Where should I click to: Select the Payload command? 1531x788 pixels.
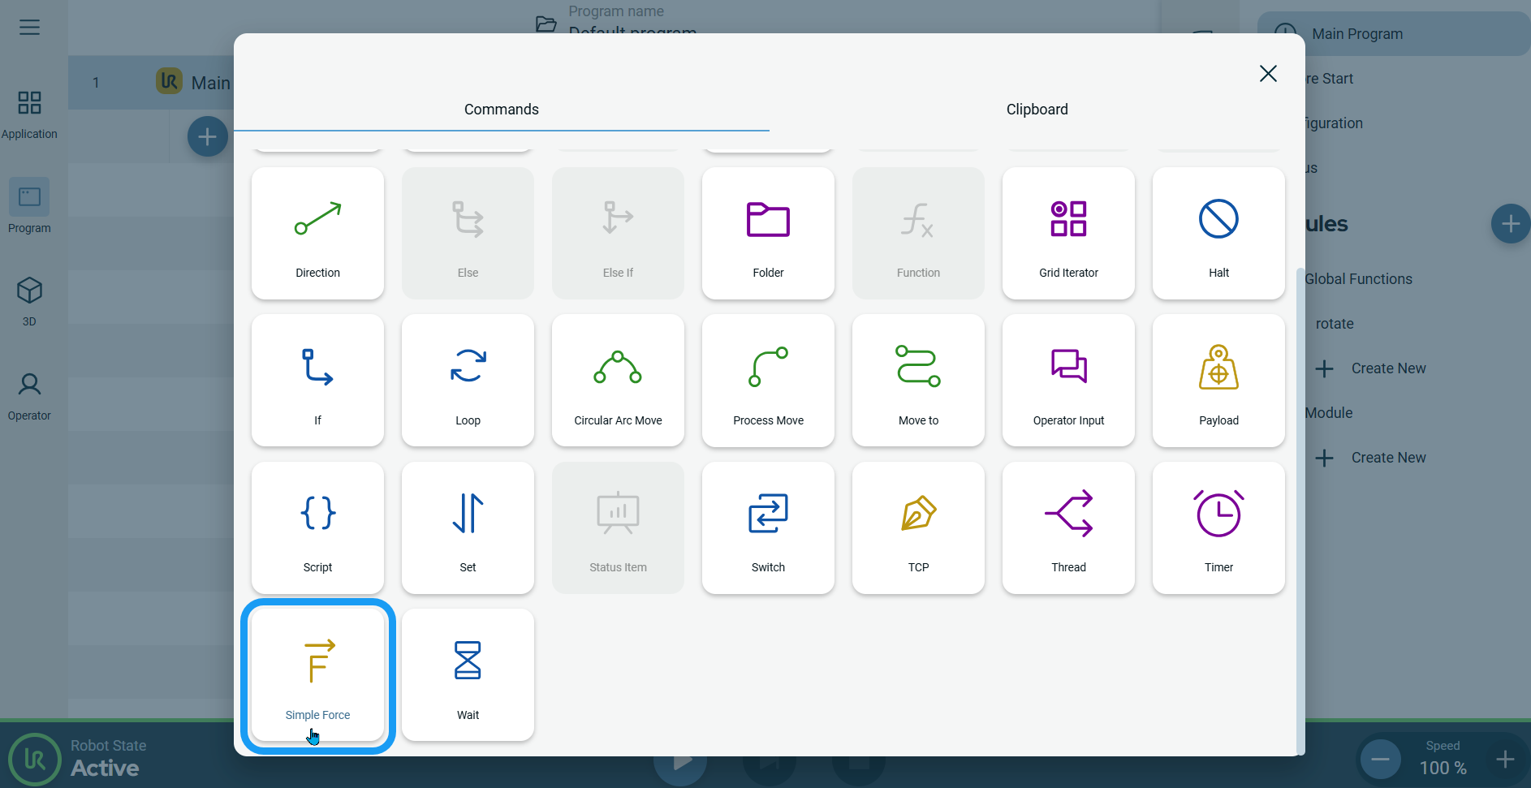[x=1218, y=381]
